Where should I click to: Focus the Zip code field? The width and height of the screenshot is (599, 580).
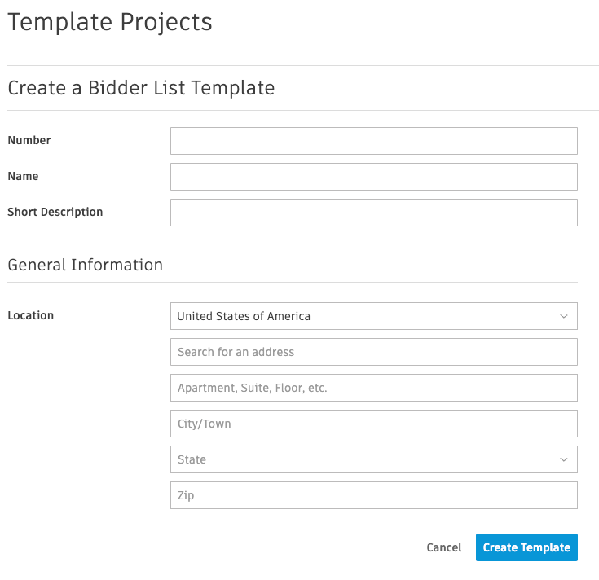[373, 495]
